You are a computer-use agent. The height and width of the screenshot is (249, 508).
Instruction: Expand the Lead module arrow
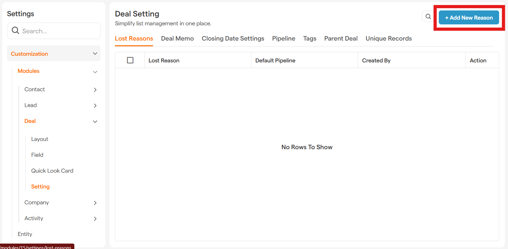(95, 105)
